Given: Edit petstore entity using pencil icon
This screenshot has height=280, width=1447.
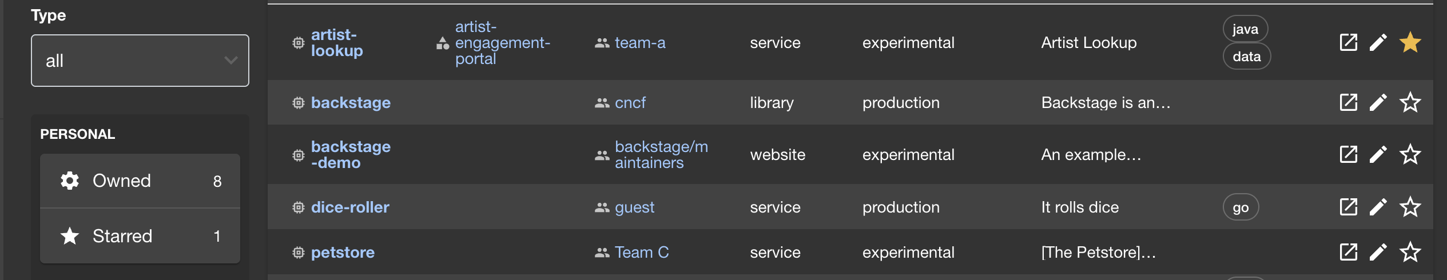Looking at the screenshot, I should point(1378,252).
